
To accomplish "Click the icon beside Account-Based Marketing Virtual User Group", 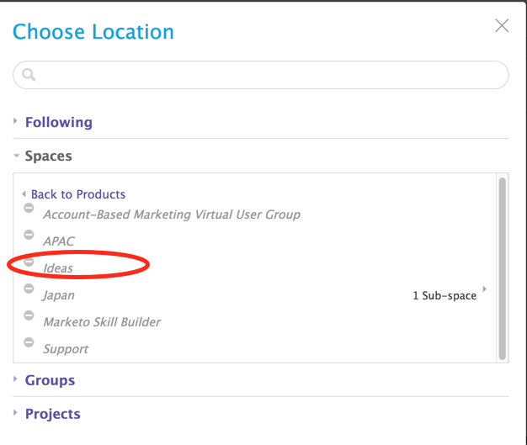I will pos(29,208).
